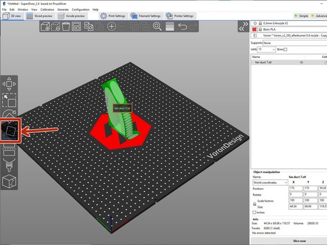Open the Print Settings tab
Viewport: 327px width, 245px height.
click(x=113, y=16)
